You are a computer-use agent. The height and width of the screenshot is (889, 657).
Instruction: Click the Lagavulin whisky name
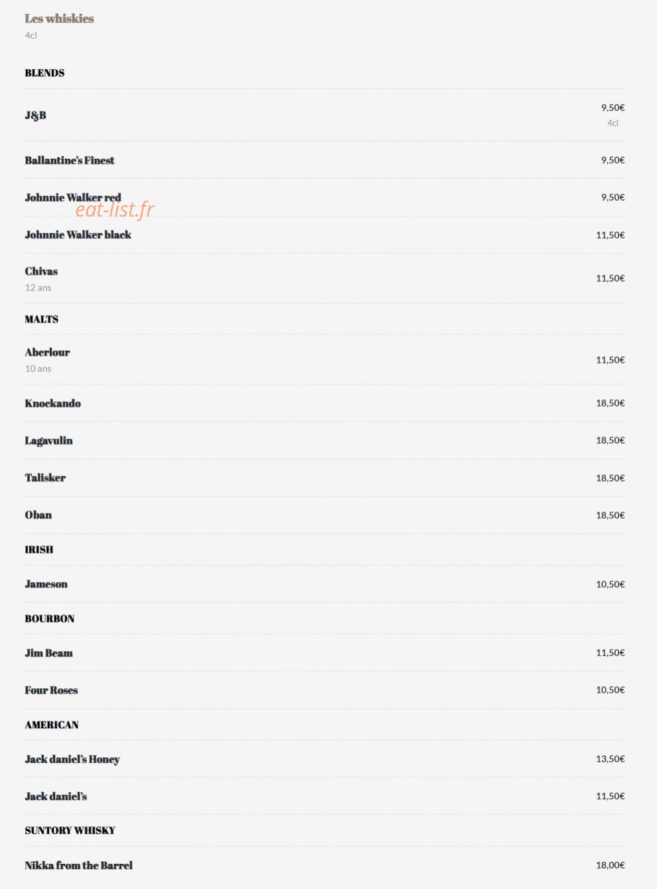[48, 441]
